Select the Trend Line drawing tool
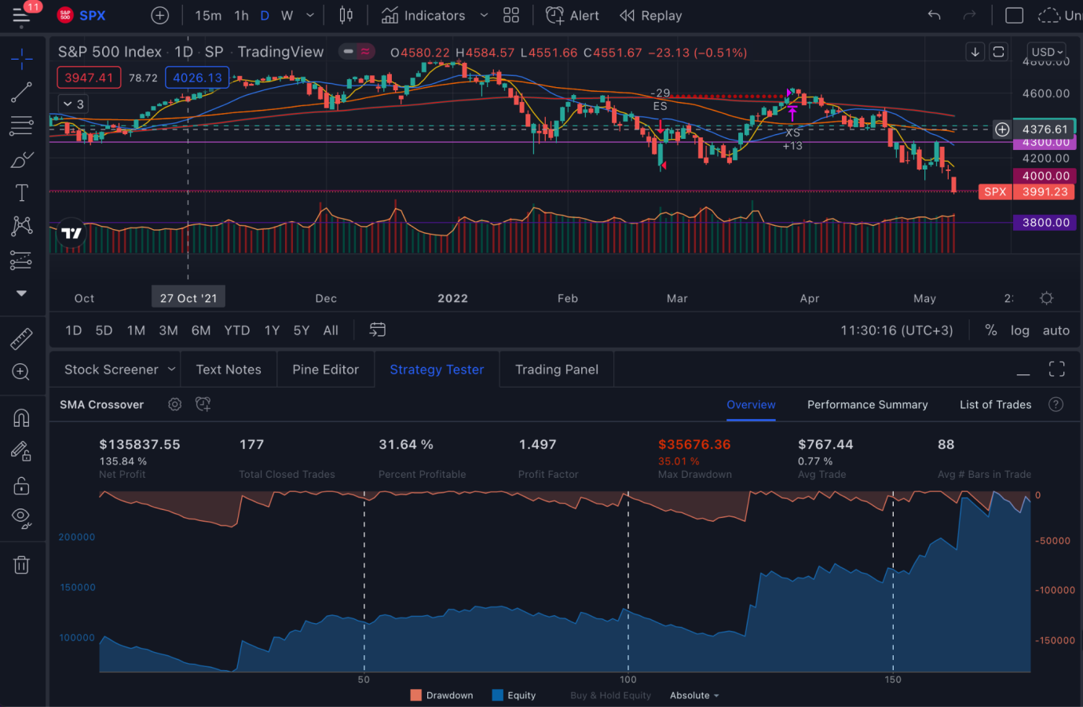Viewport: 1083px width, 707px height. click(21, 93)
